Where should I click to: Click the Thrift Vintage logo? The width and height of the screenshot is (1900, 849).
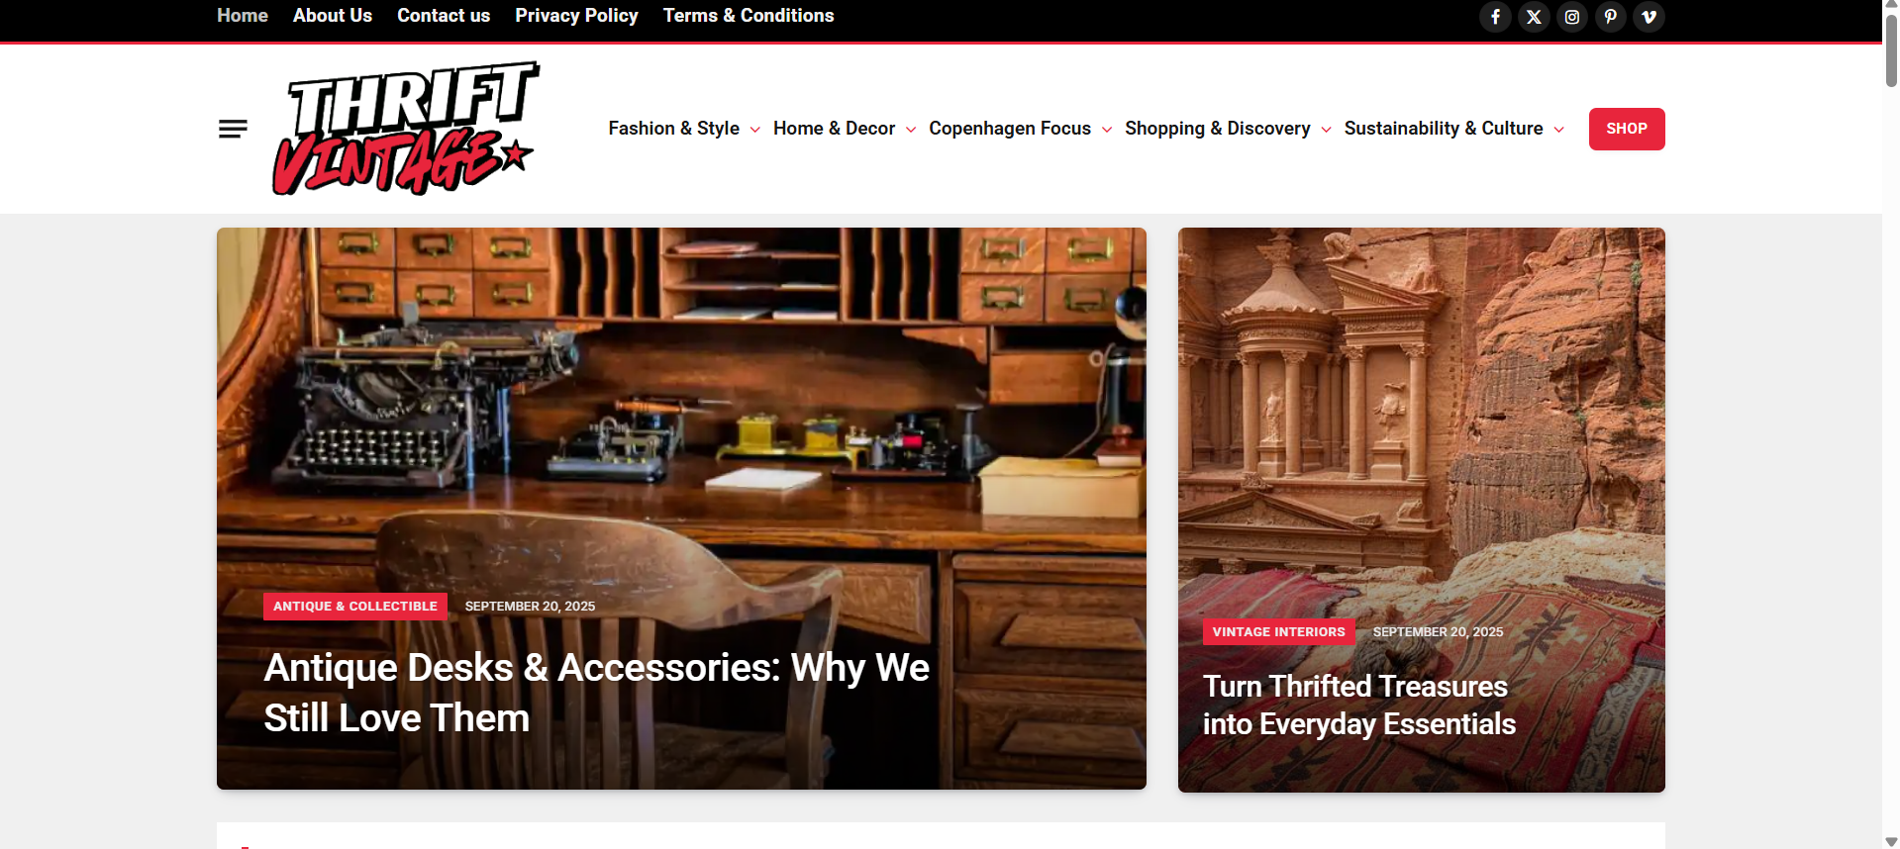coord(406,129)
